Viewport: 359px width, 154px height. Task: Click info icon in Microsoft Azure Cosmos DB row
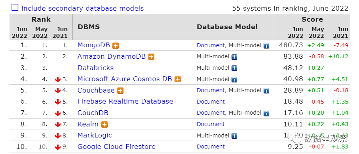coord(234,80)
